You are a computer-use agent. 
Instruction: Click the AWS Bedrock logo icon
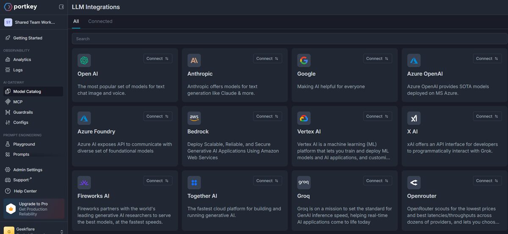point(194,118)
